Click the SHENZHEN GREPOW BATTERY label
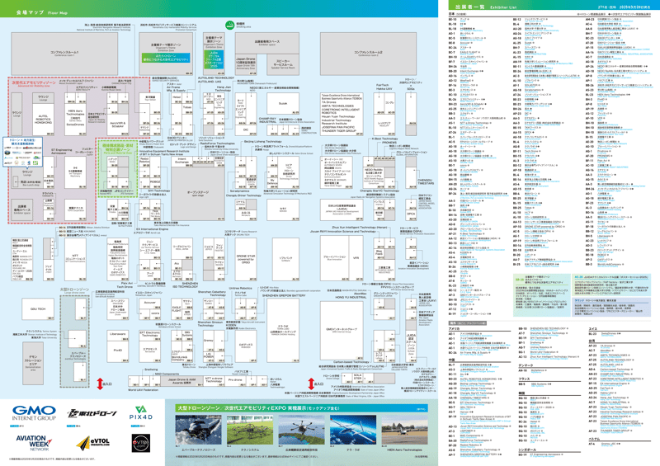The width and height of the screenshot is (660, 466). pos(284,295)
